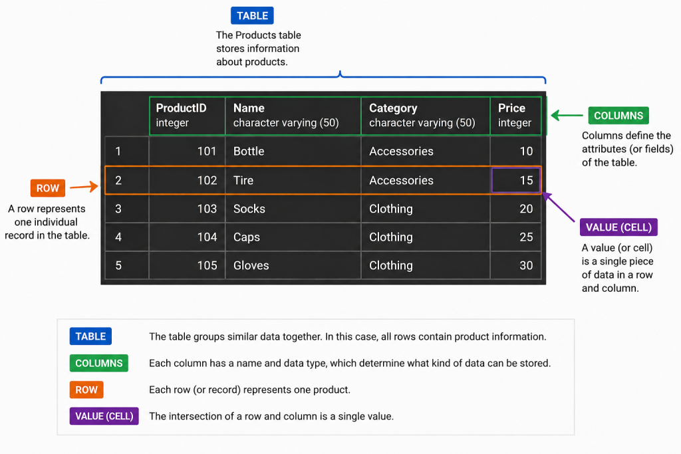Viewport: 681px width, 454px height.
Task: Click the price 10 cell
Action: [516, 151]
